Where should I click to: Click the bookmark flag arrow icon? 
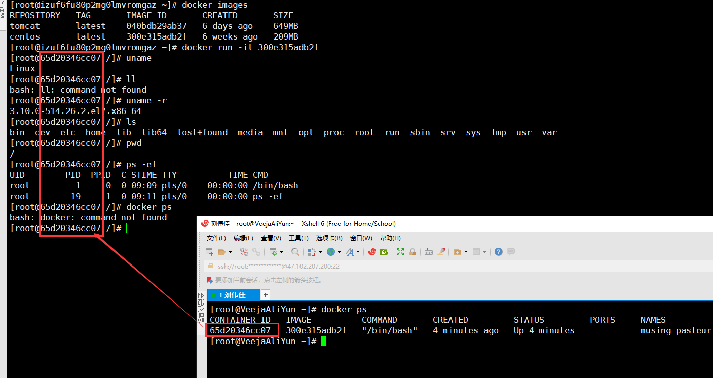[210, 280]
